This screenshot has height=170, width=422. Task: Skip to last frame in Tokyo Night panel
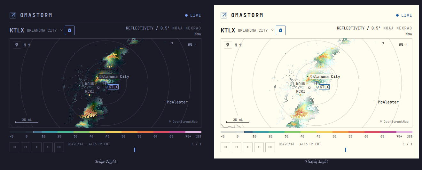tap(59, 147)
